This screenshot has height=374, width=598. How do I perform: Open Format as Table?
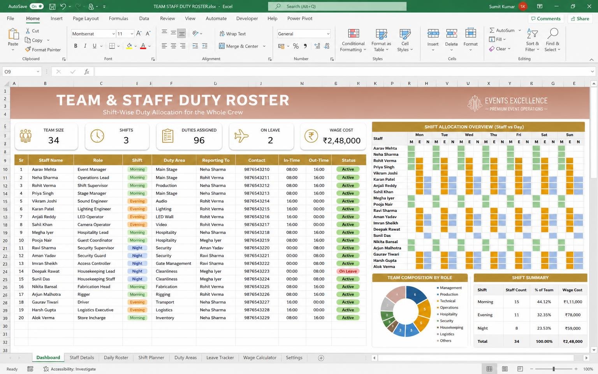(381, 40)
